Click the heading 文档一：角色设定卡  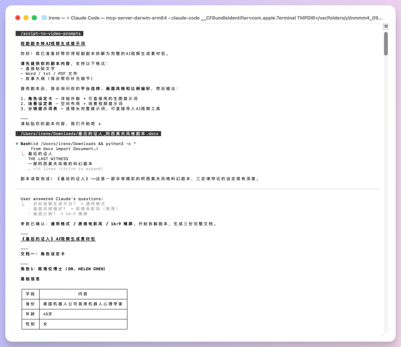pos(43,254)
